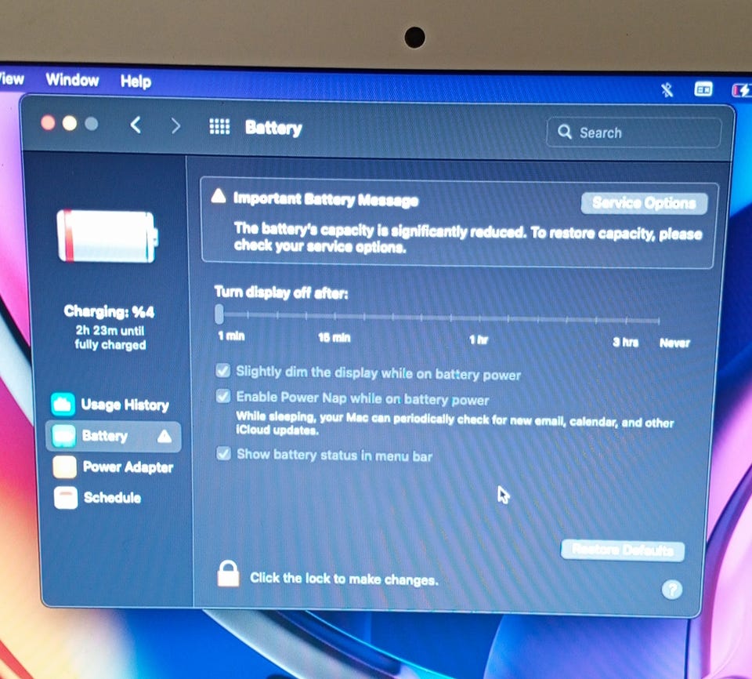
Task: Click inside the Search field
Action: (633, 132)
